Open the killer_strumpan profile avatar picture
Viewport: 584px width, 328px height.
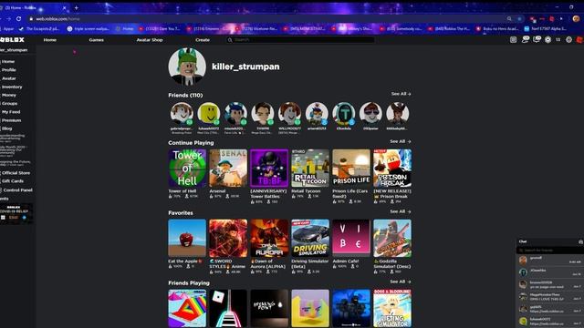coord(187,67)
